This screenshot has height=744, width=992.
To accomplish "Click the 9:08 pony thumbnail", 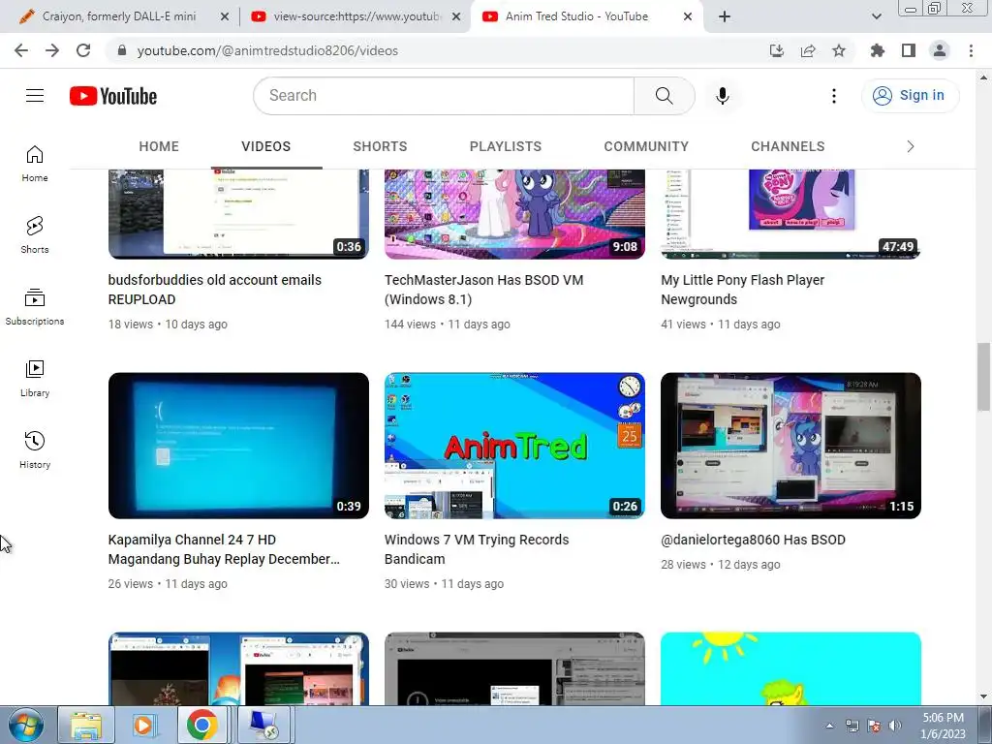I will [514, 214].
